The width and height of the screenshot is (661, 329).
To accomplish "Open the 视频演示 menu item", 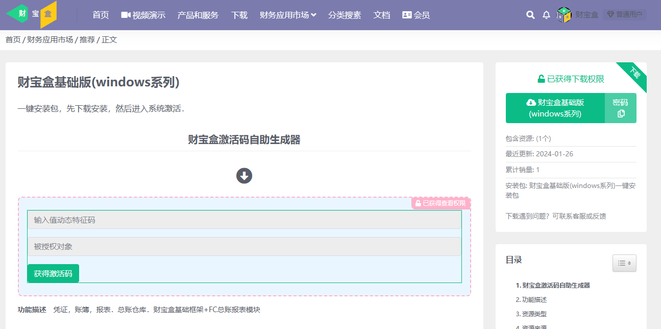I will [x=143, y=15].
